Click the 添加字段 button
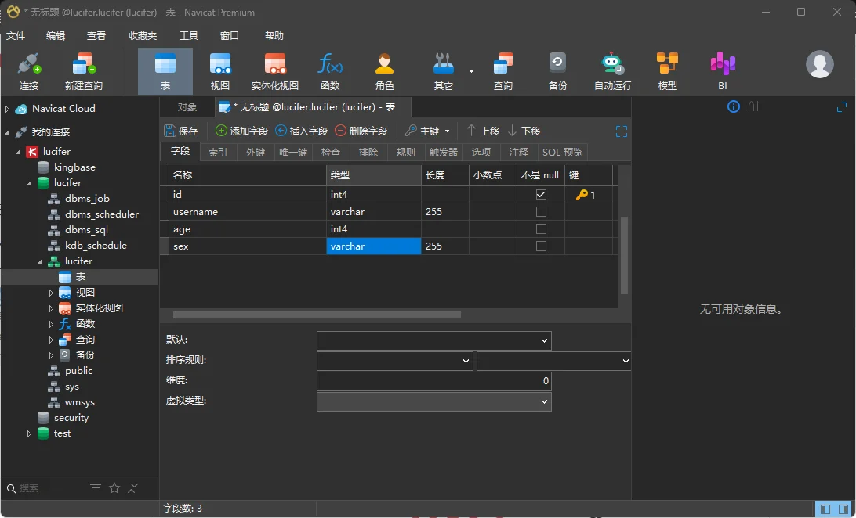The width and height of the screenshot is (856, 518). pos(241,131)
